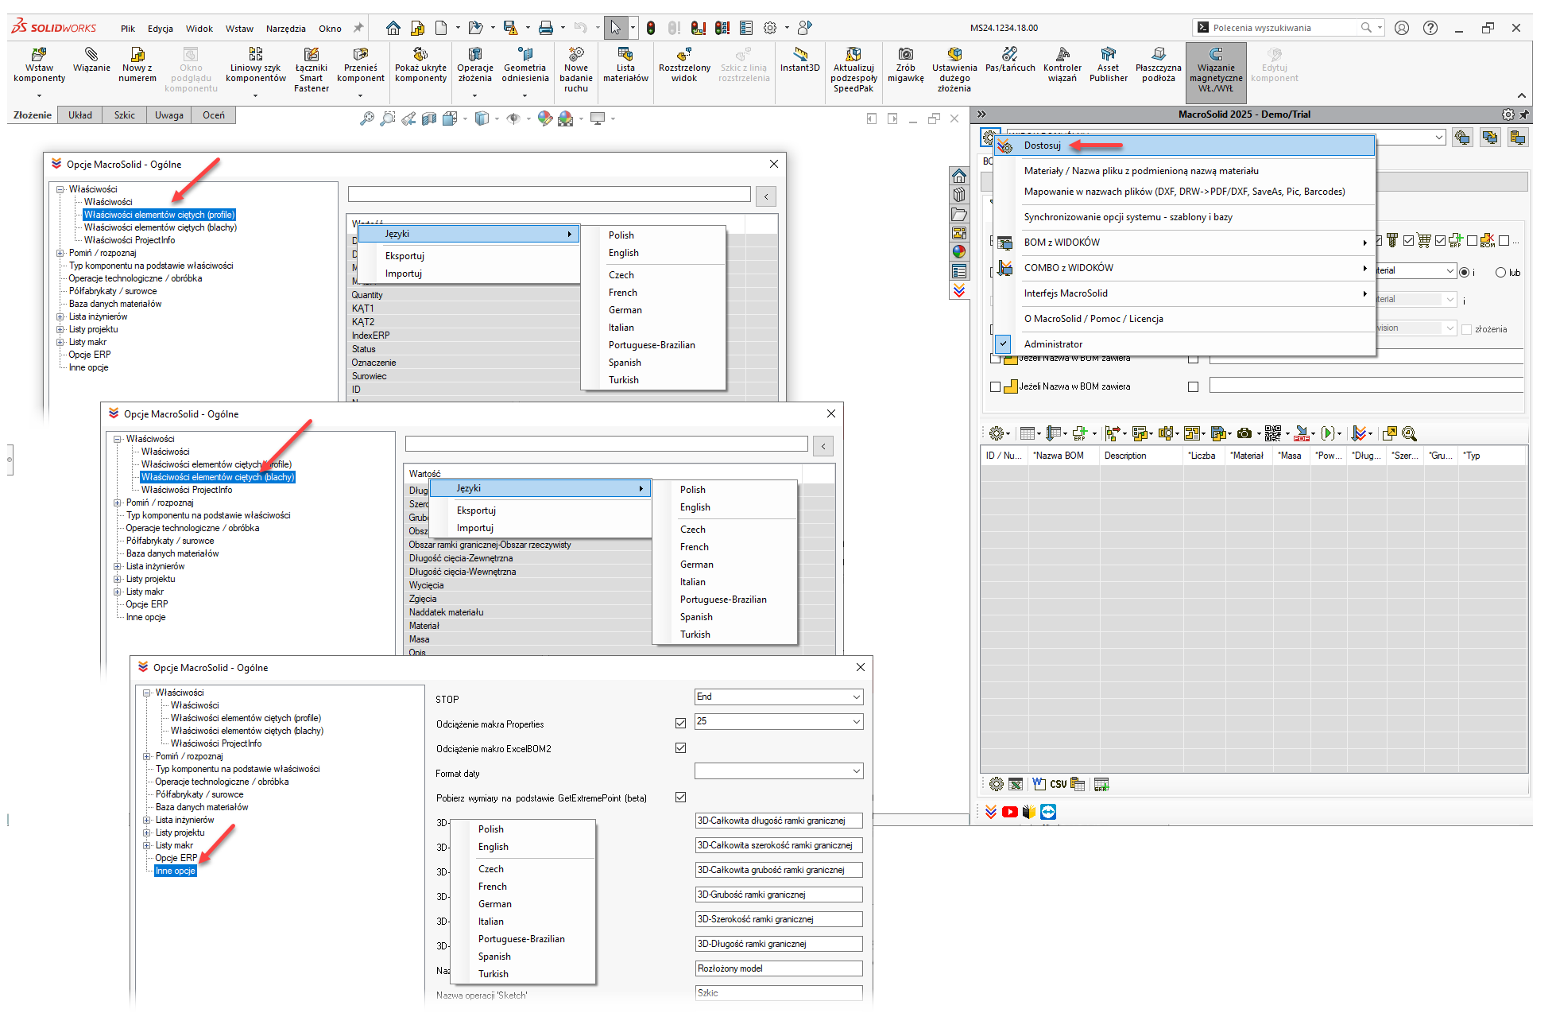Toggle the Instant3D tool
Viewport: 1556px width, 1013px height.
(799, 60)
